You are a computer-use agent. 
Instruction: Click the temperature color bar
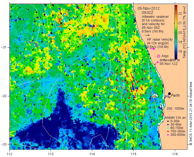(176, 32)
